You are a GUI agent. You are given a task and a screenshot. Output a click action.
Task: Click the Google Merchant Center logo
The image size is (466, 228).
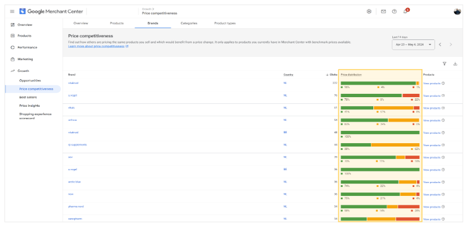(50, 12)
